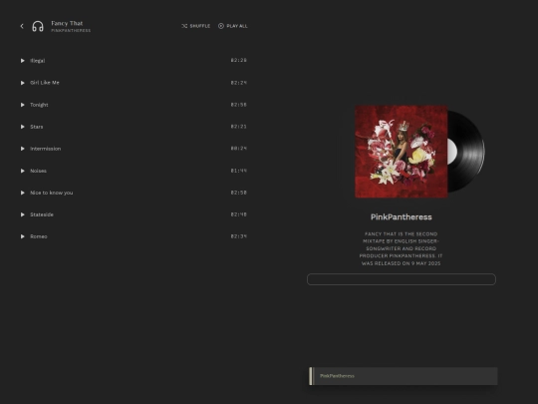Select the Intermission song title
Viewport: 538px width, 404px height.
click(x=45, y=149)
